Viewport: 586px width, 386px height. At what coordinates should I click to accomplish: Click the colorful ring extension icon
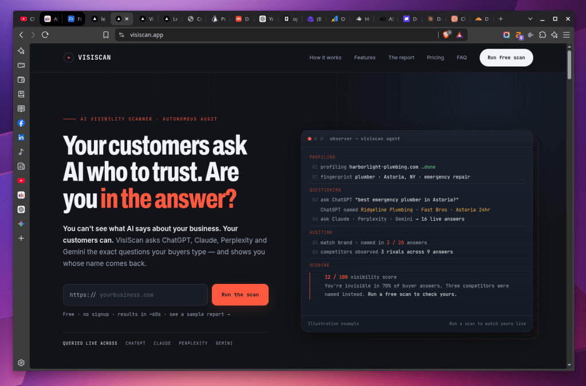(506, 35)
